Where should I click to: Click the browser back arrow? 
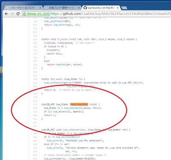pyautogui.click(x=6, y=14)
